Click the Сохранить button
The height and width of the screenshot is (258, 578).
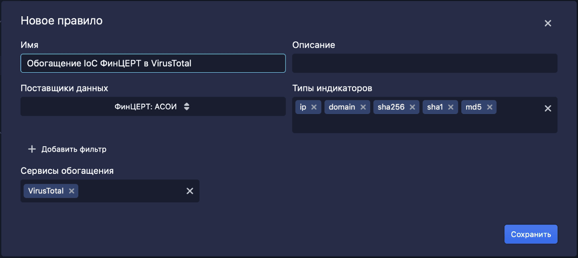(531, 234)
